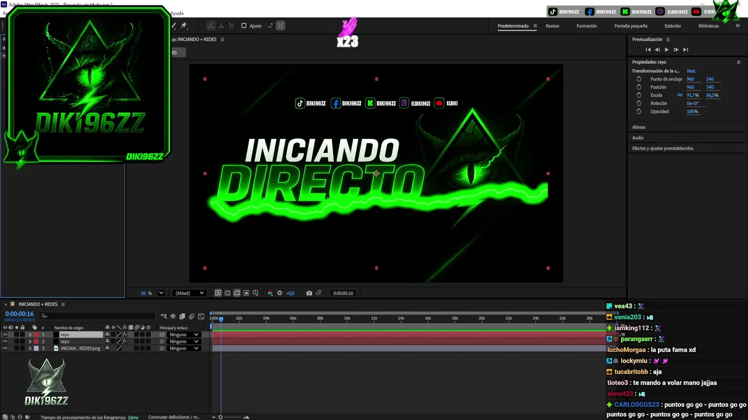Image resolution: width=748 pixels, height=420 pixels.
Task: Switch to Predeterminado workspace
Action: pyautogui.click(x=513, y=26)
